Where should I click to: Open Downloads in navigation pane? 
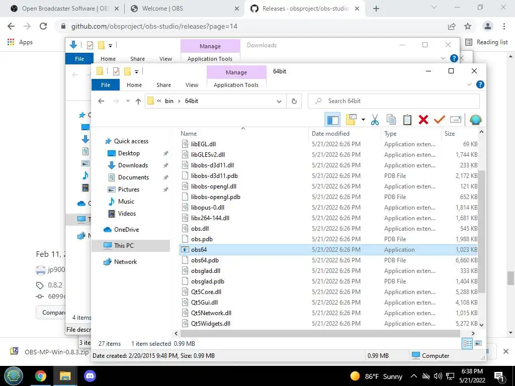point(133,165)
